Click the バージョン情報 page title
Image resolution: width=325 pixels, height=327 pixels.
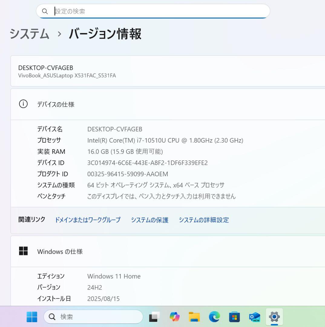[105, 34]
